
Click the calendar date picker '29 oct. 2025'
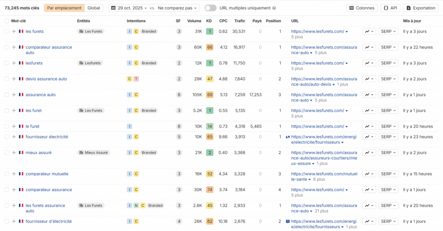(129, 8)
